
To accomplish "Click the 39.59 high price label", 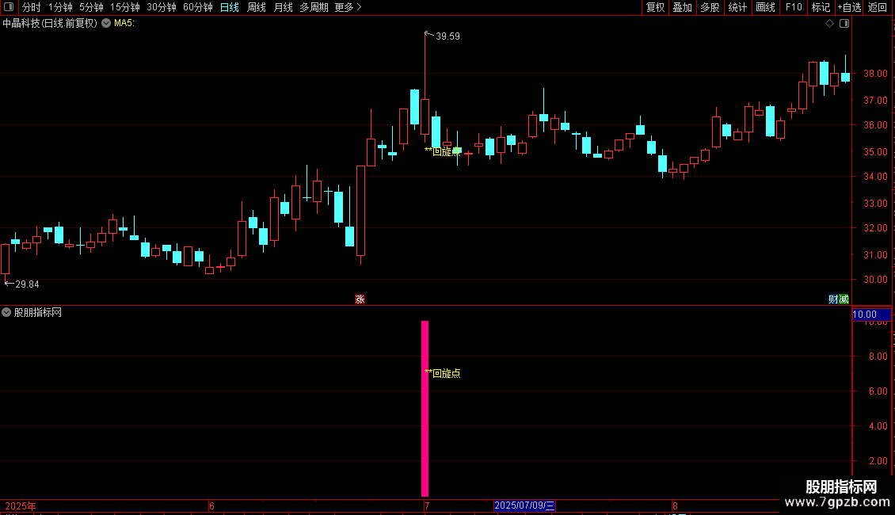I will [x=447, y=36].
